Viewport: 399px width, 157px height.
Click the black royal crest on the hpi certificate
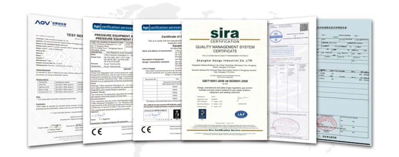[176, 114]
